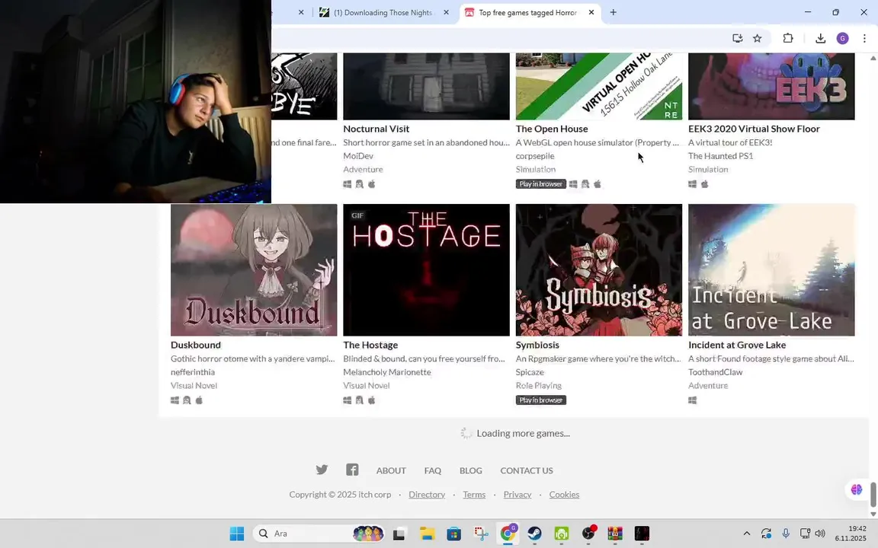
Task: Open Microsoft Store from the taskbar
Action: pyautogui.click(x=454, y=534)
